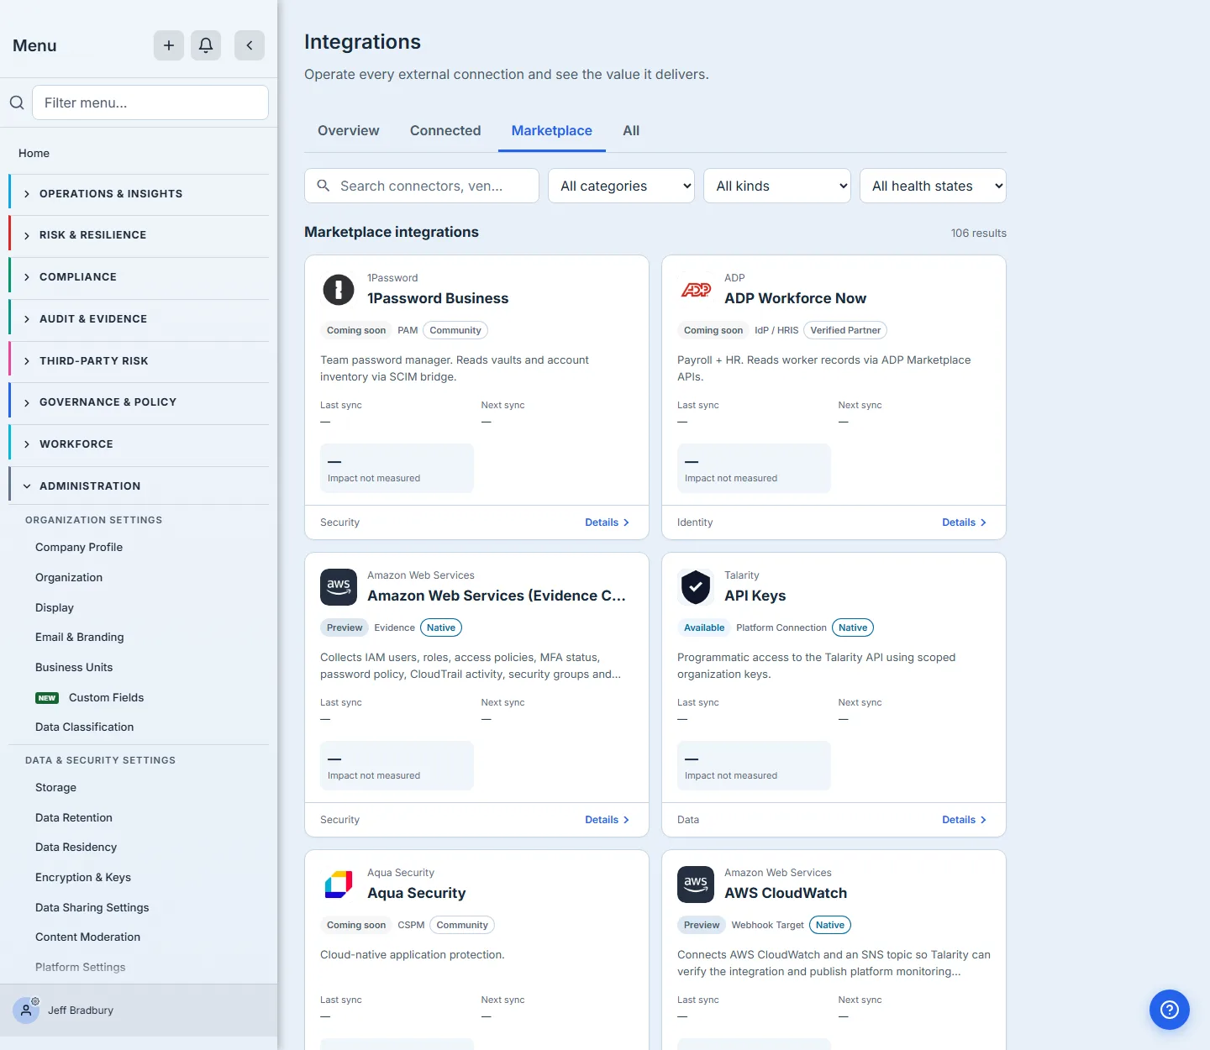Click the Talarity shield logo on API Keys card
Viewport: 1210px width, 1050px height.
click(696, 587)
